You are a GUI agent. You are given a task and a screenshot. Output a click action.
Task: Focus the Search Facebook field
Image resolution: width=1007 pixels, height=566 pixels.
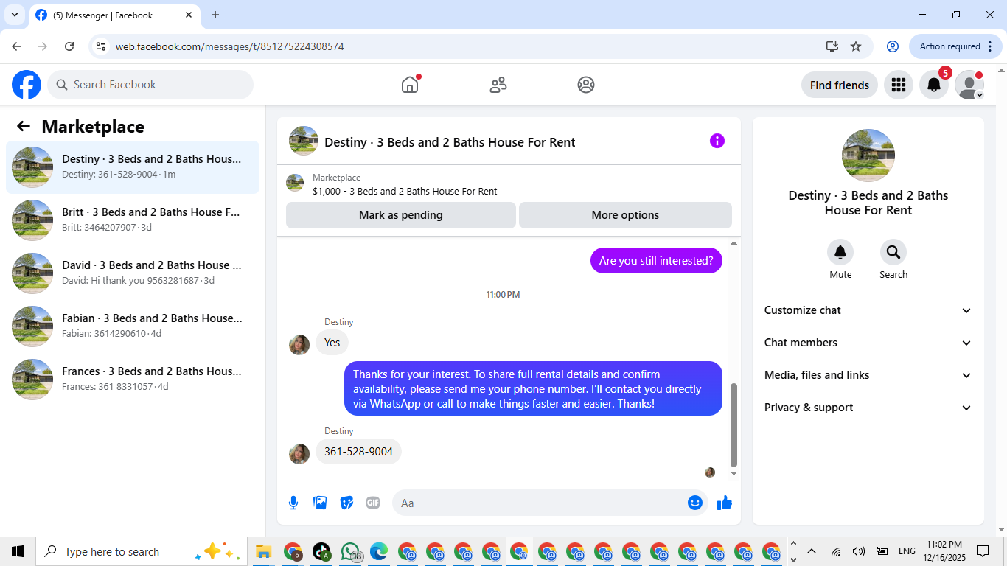(150, 85)
